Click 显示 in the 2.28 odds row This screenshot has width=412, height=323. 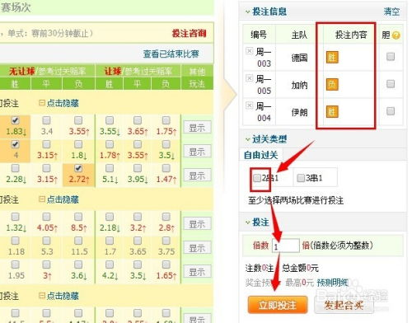tap(197, 176)
